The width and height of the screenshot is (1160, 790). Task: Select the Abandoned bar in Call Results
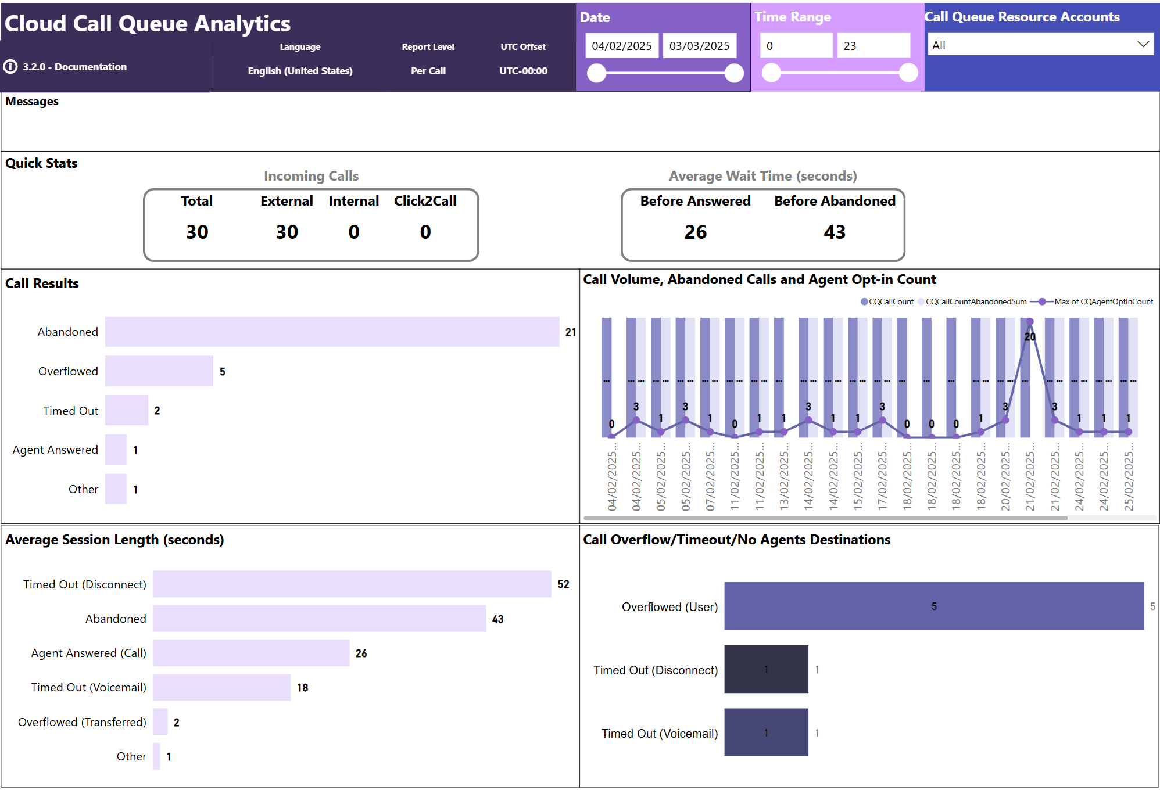coord(332,332)
